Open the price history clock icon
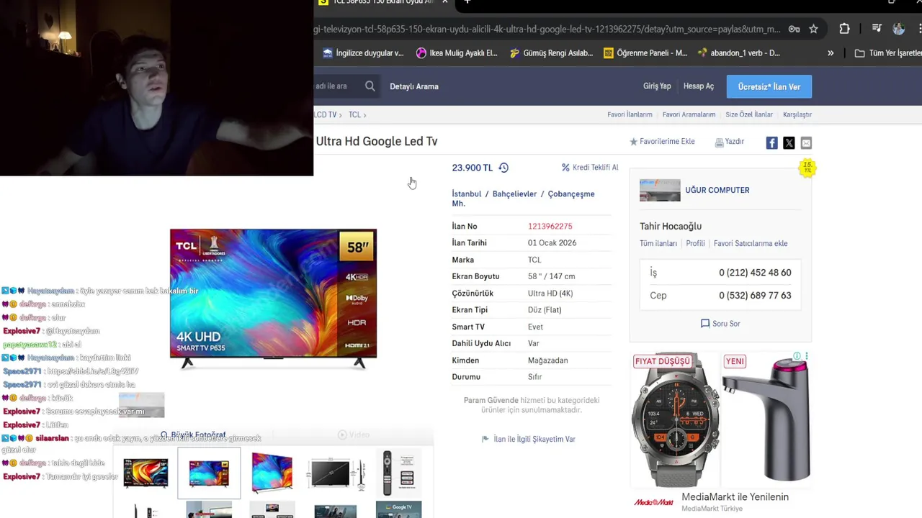 click(503, 168)
